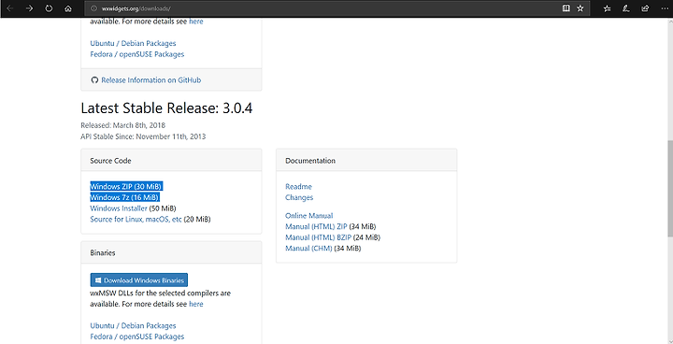Click 'here' link under Windows Binaries
This screenshot has width=673, height=344.
[x=195, y=304]
